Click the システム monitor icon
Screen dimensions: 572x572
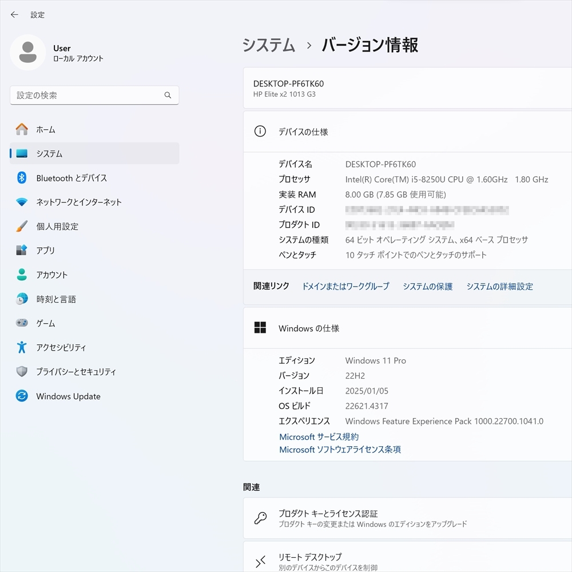(x=22, y=153)
